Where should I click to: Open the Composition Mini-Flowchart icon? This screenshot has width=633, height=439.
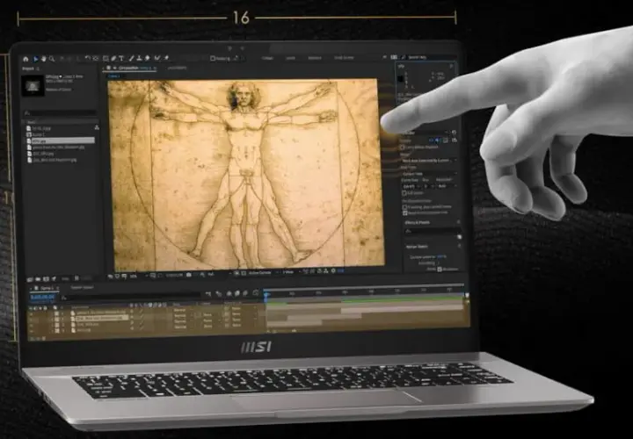coord(208,294)
